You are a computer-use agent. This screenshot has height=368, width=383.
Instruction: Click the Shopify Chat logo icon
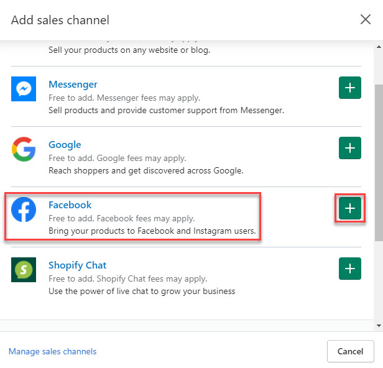point(24,270)
